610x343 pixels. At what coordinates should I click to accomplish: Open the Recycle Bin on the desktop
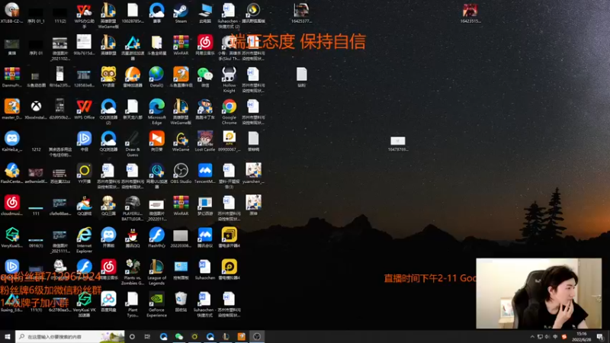[181, 302]
